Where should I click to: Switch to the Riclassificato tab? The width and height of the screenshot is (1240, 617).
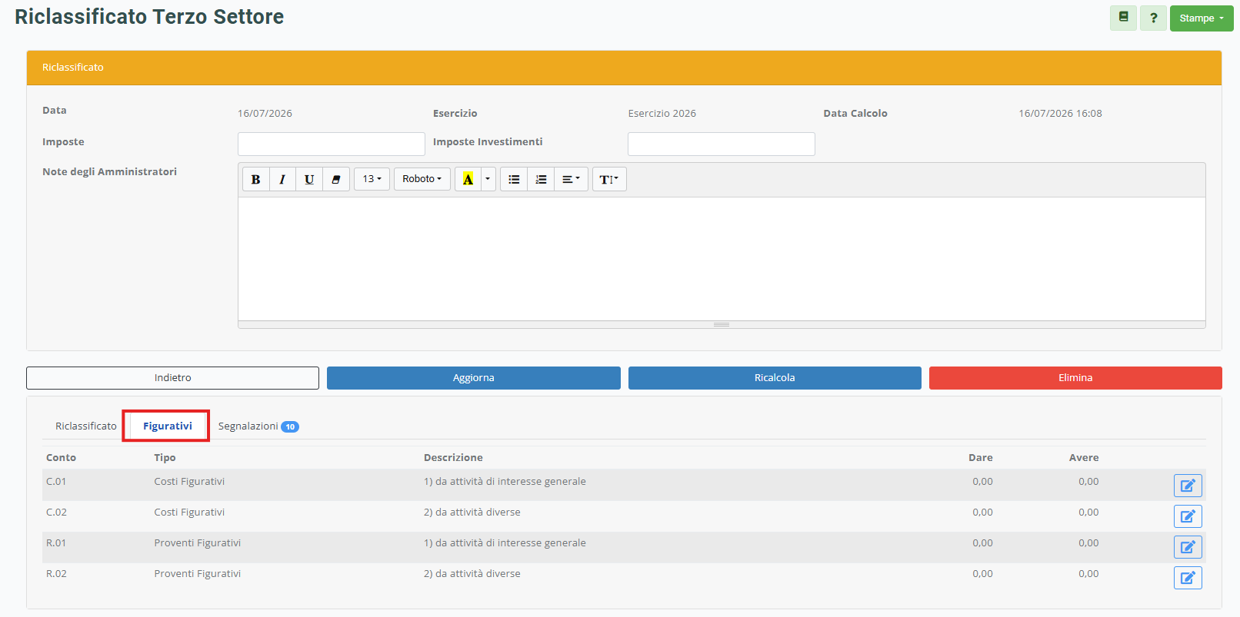86,426
